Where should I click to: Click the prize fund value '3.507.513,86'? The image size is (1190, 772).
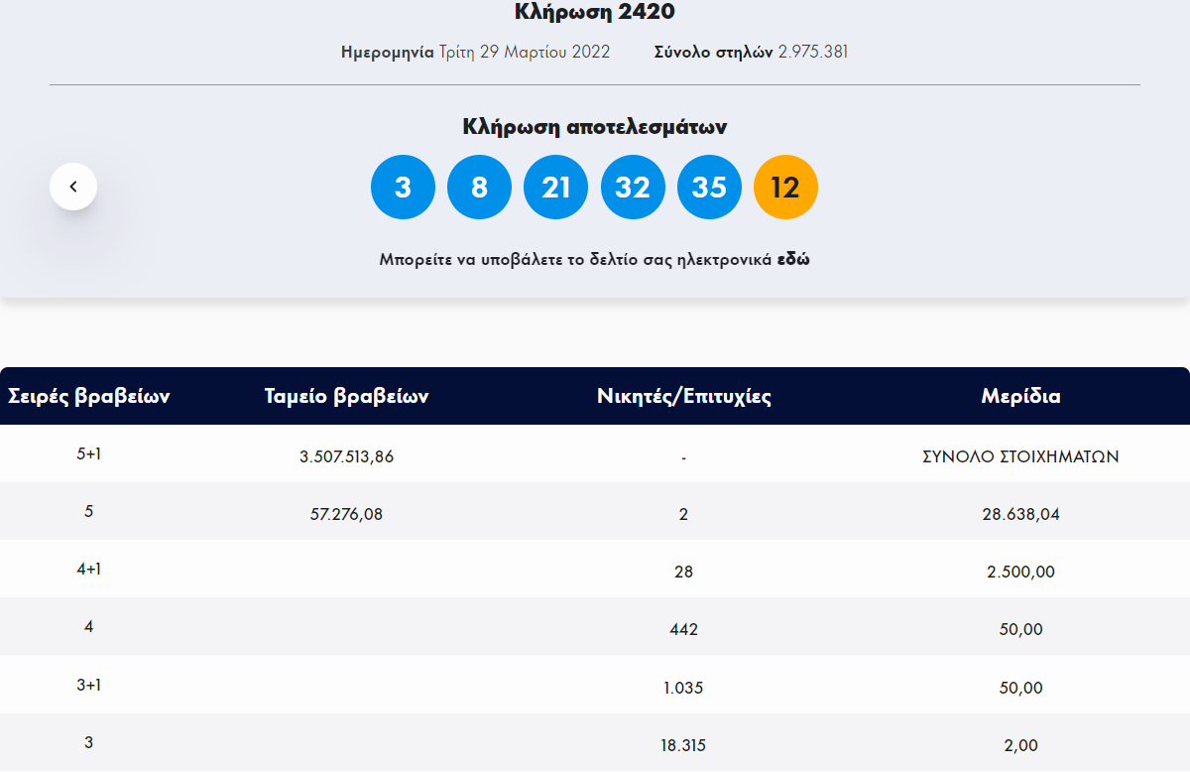click(x=346, y=456)
